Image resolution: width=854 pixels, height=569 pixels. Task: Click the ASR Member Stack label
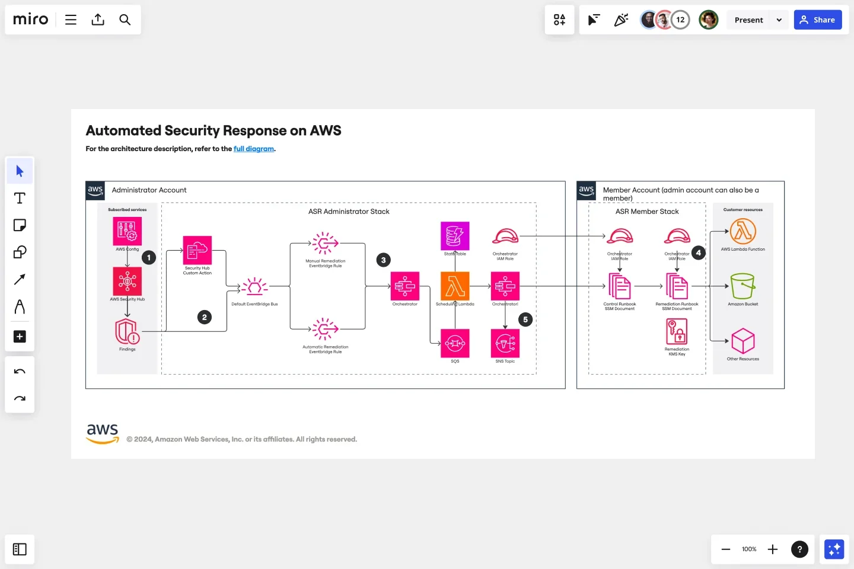point(647,212)
